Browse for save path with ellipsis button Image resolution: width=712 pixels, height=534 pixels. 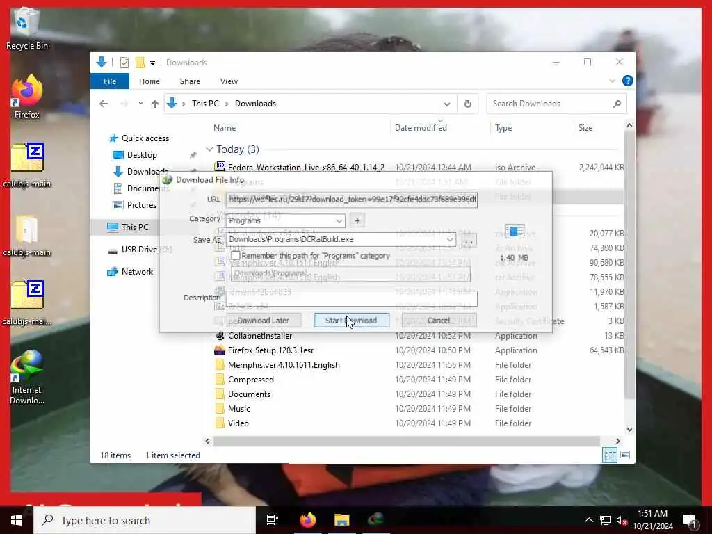point(469,240)
